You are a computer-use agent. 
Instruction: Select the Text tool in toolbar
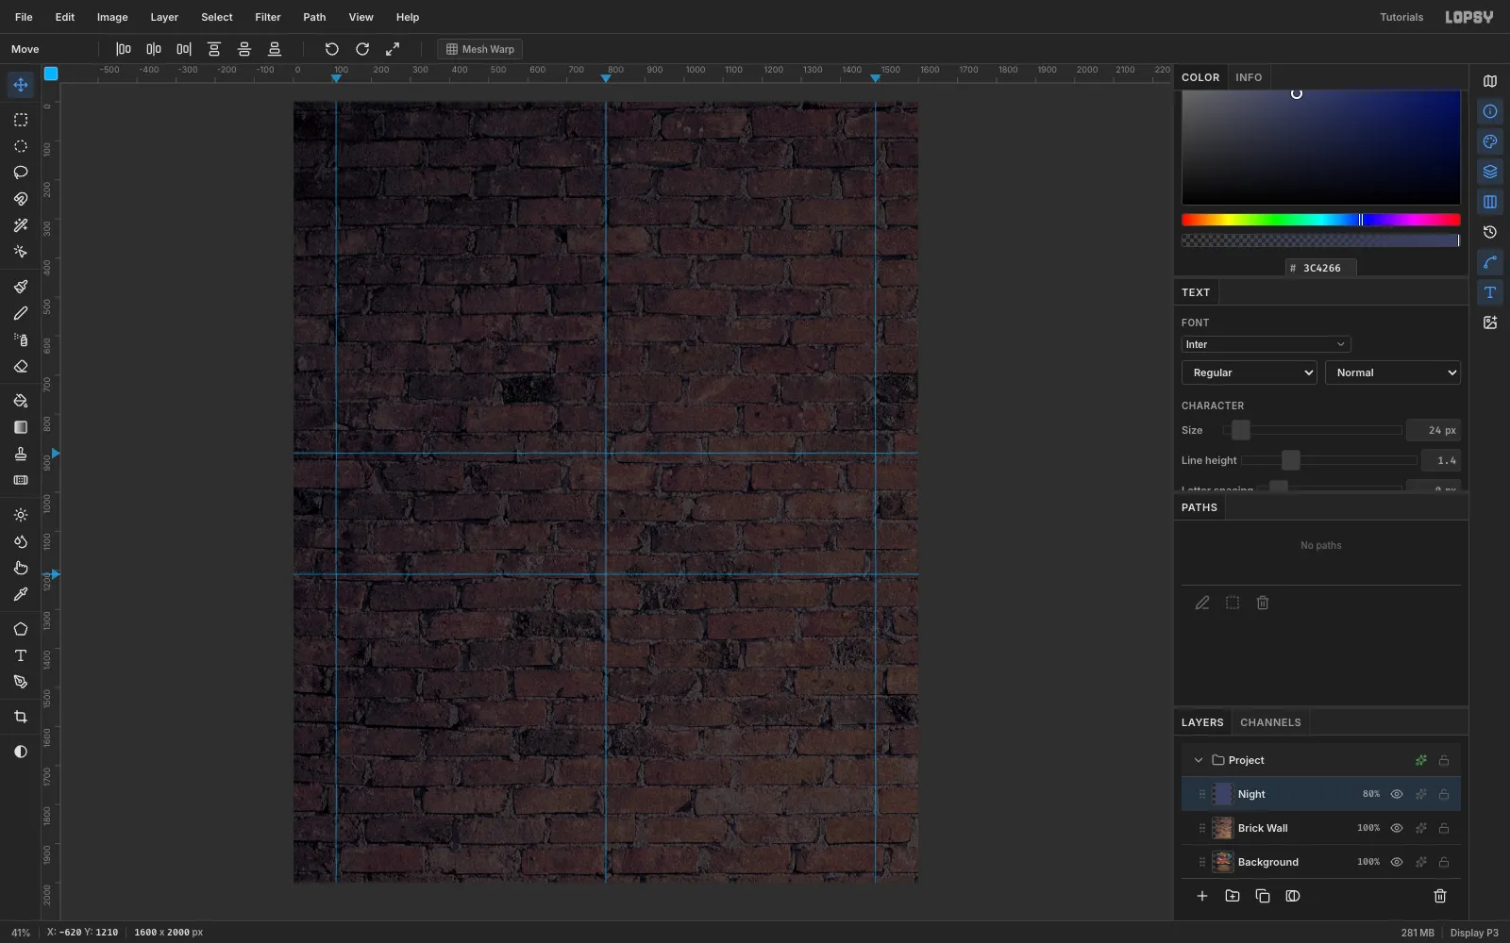[x=21, y=655]
